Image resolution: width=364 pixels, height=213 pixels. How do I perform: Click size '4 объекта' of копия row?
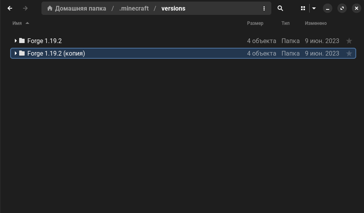(x=262, y=54)
